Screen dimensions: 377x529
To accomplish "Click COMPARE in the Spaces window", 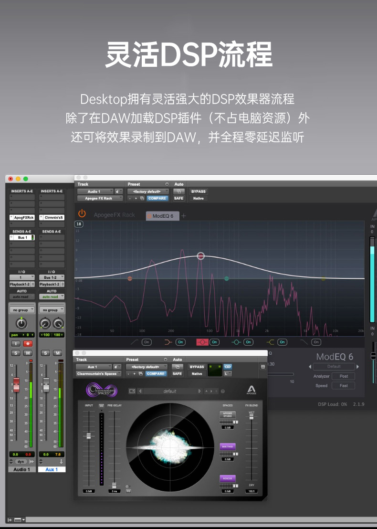I will 156,374.
